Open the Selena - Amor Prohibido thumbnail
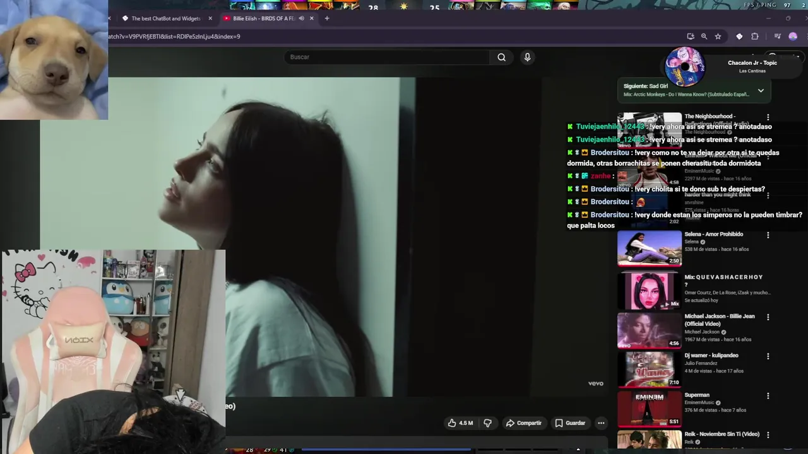This screenshot has width=808, height=454. [650, 248]
